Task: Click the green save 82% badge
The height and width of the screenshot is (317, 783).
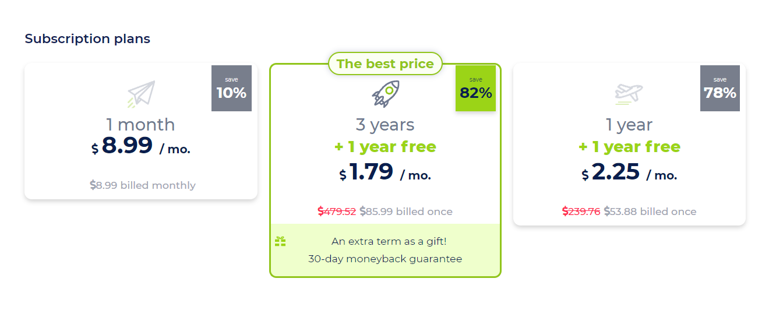Action: point(475,88)
